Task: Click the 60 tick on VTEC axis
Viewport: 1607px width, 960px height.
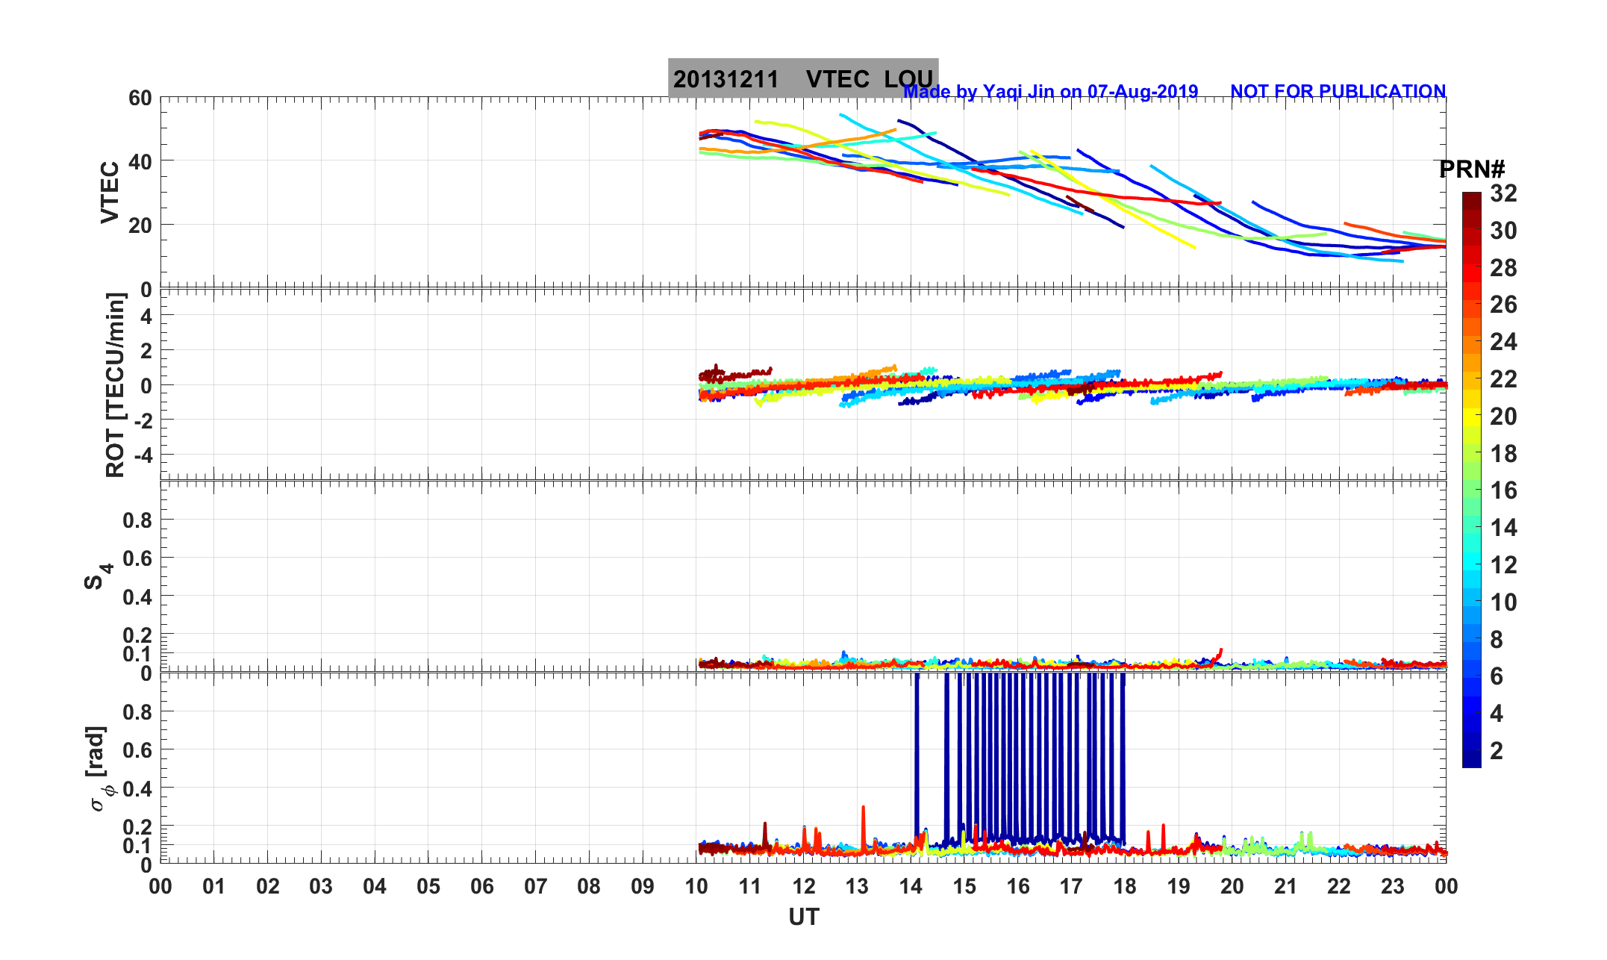Action: coord(140,98)
